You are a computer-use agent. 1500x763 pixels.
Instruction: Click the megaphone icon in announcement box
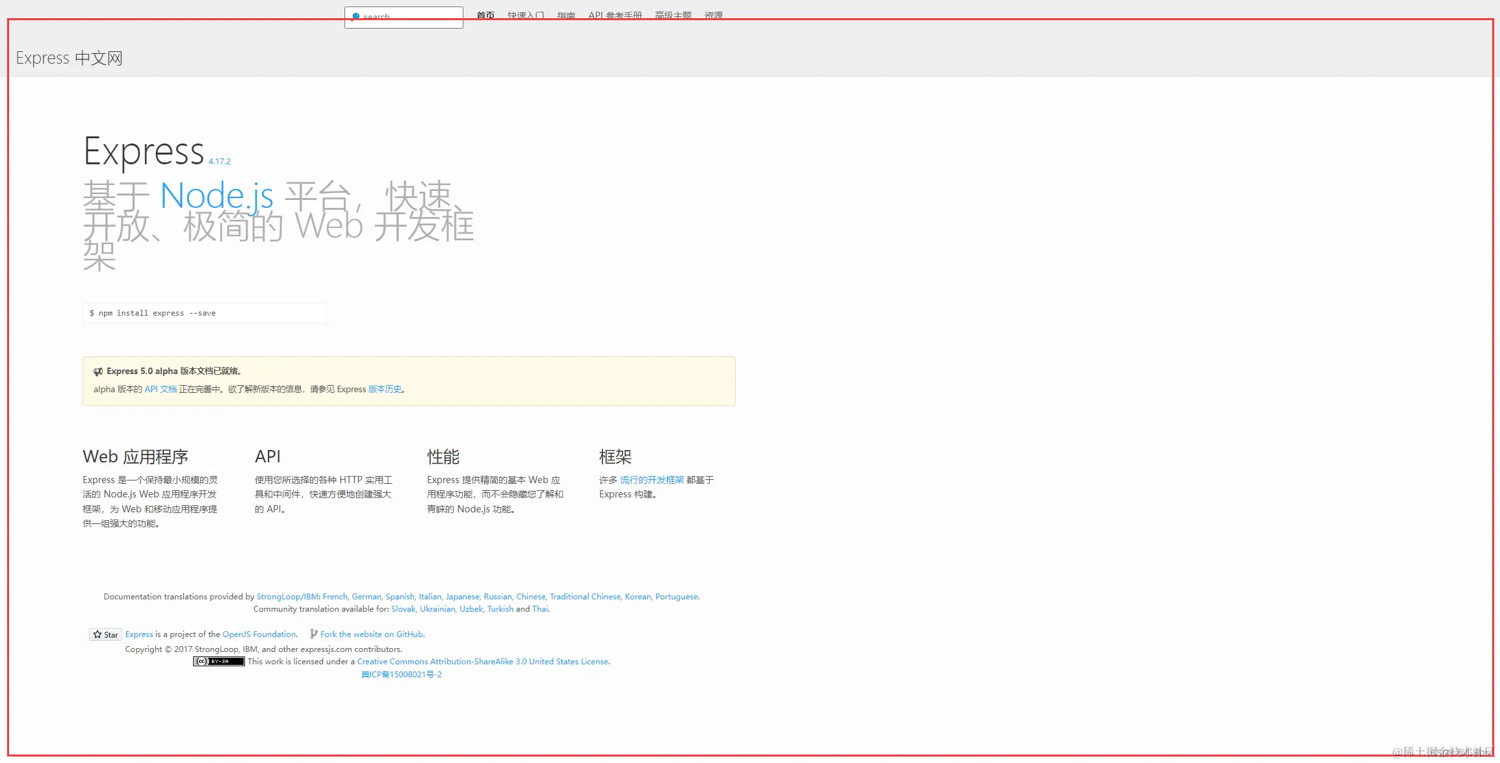(x=98, y=371)
